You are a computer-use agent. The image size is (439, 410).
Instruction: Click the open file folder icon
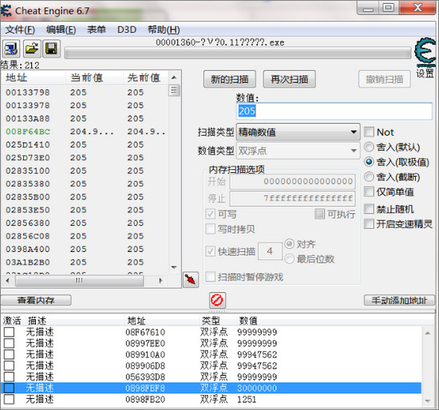pos(32,49)
